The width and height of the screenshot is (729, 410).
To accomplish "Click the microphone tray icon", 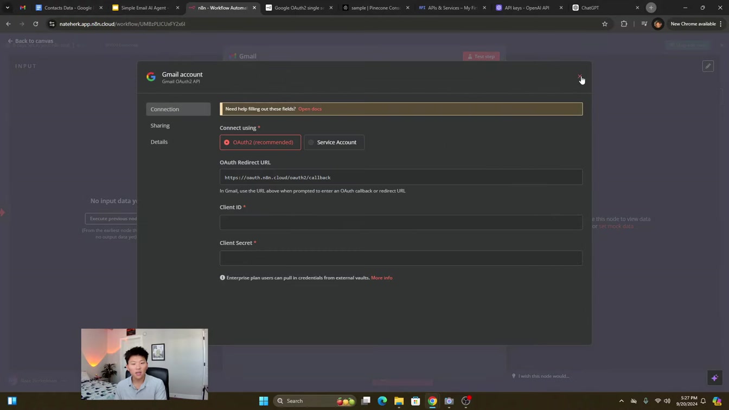I will (645, 401).
